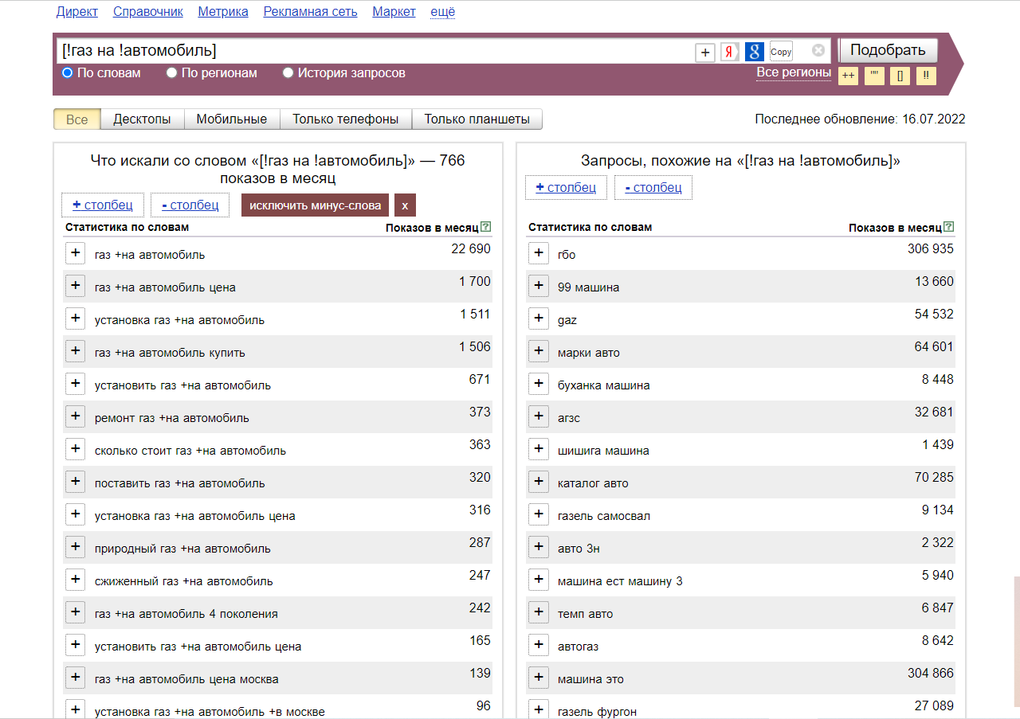Click the 'исключить минус-слова' button
The height and width of the screenshot is (719, 1020).
coord(316,205)
